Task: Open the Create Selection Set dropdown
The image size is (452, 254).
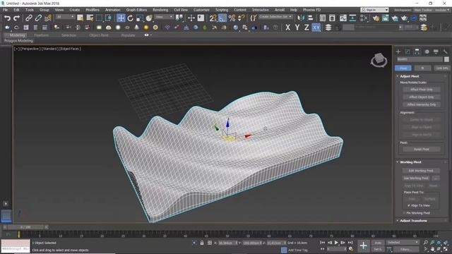Action: pyautogui.click(x=275, y=17)
